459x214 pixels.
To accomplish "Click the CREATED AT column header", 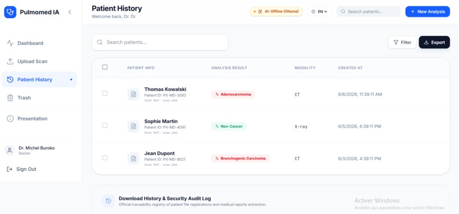I will click(x=350, y=68).
